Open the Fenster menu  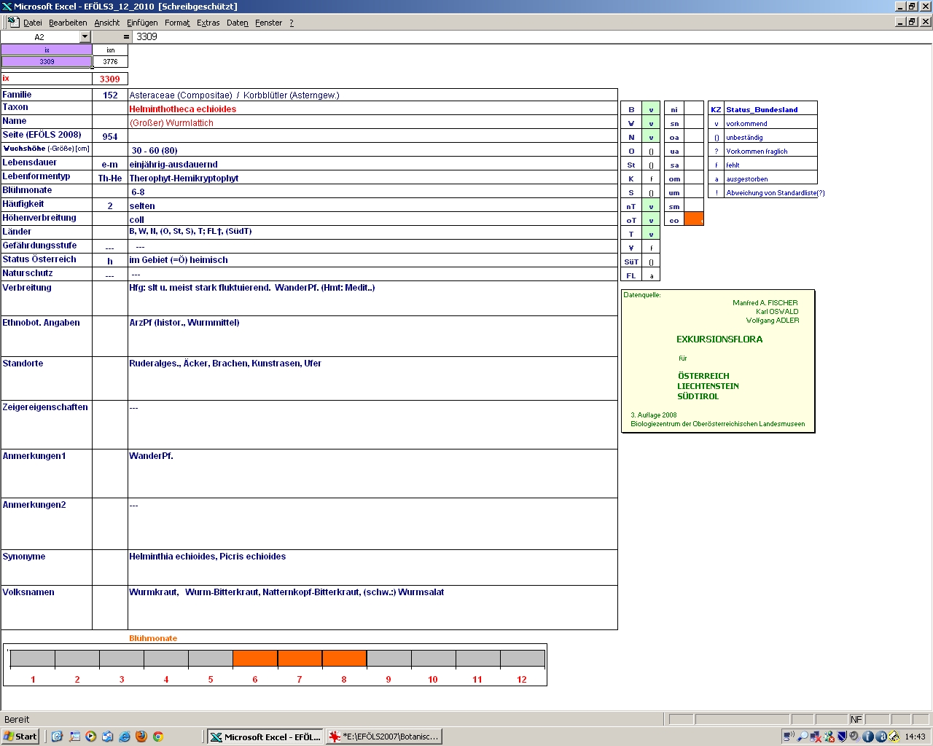(x=268, y=23)
